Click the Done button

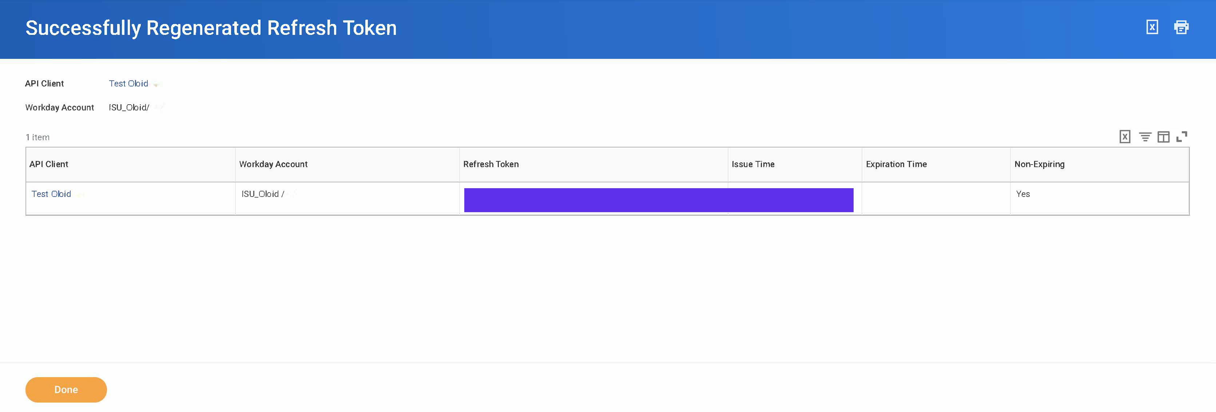click(x=66, y=390)
